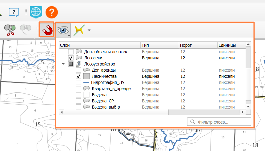This screenshot has width=265, height=151.
Task: Click the Тип cell for Лесосеки
Action: tap(151, 58)
